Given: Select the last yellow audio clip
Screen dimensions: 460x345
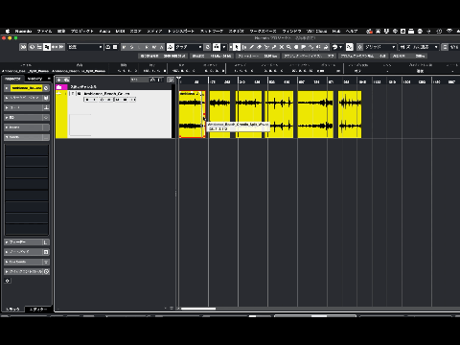Looking at the screenshot, I should pos(350,114).
